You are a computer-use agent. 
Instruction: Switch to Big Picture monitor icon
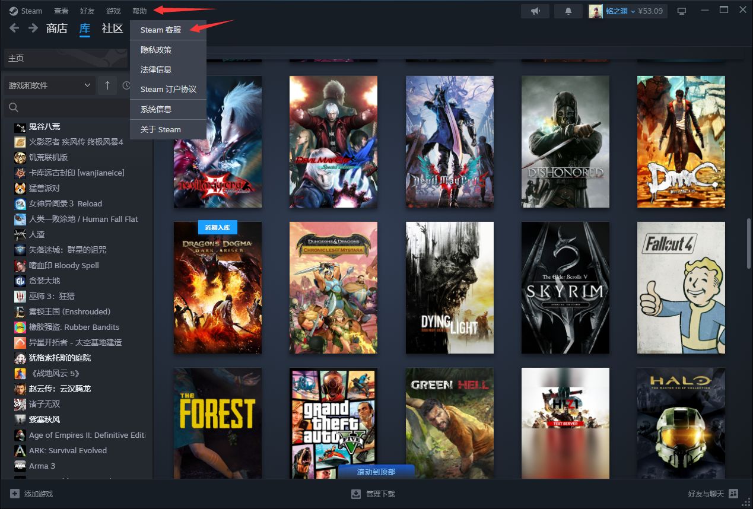[x=681, y=11]
